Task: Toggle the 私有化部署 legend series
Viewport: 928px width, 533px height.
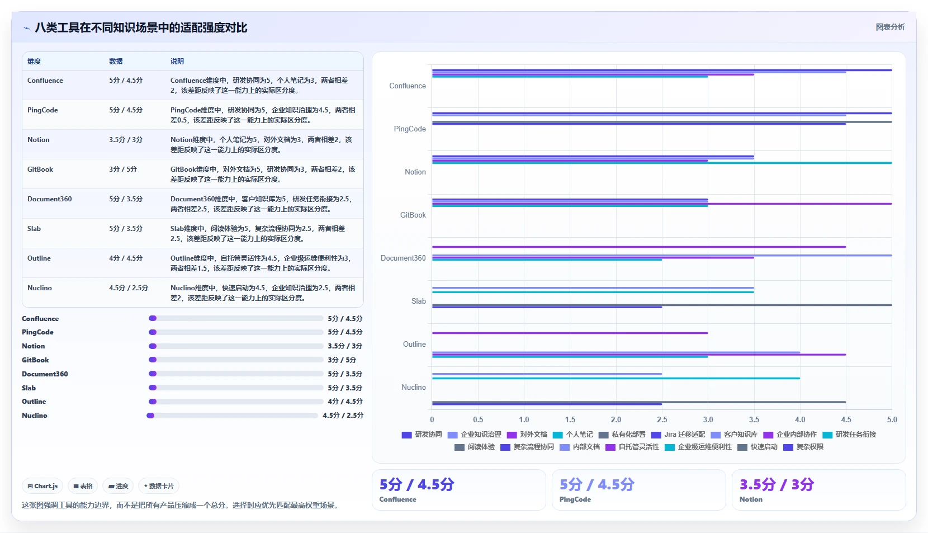Action: coord(622,435)
